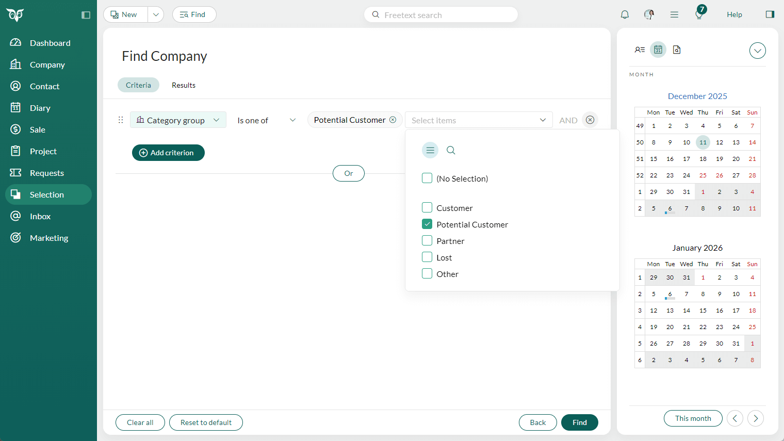Uncheck the Potential Customer checkbox
This screenshot has height=441, width=784.
pos(427,224)
